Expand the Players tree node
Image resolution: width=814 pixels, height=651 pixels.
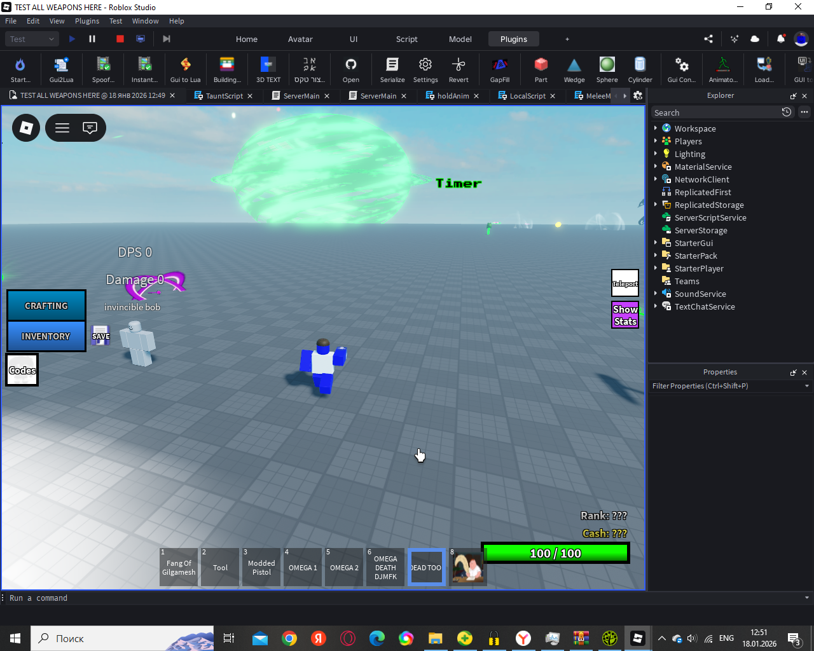[656, 140]
